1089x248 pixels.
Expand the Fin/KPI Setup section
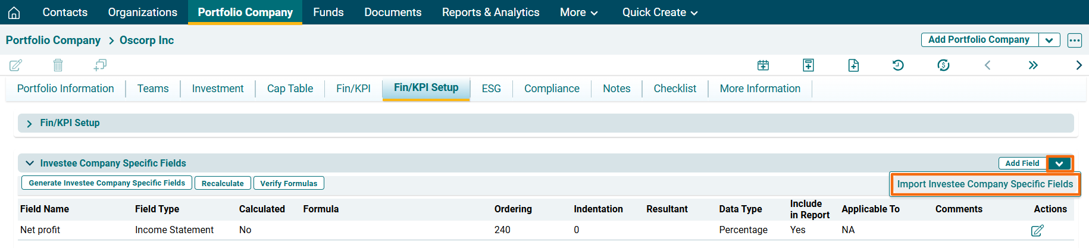tap(29, 123)
